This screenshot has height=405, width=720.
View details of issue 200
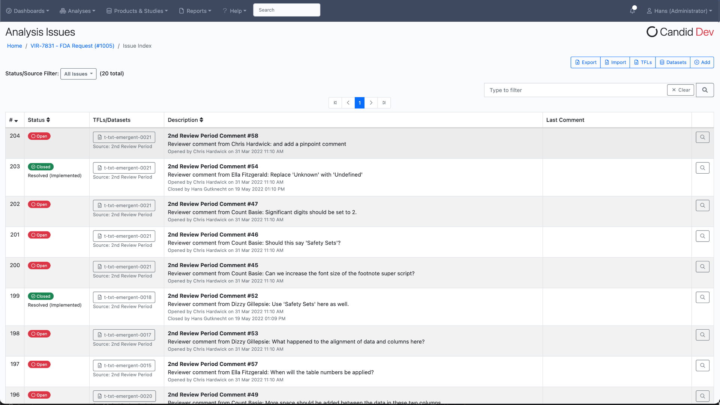click(702, 267)
